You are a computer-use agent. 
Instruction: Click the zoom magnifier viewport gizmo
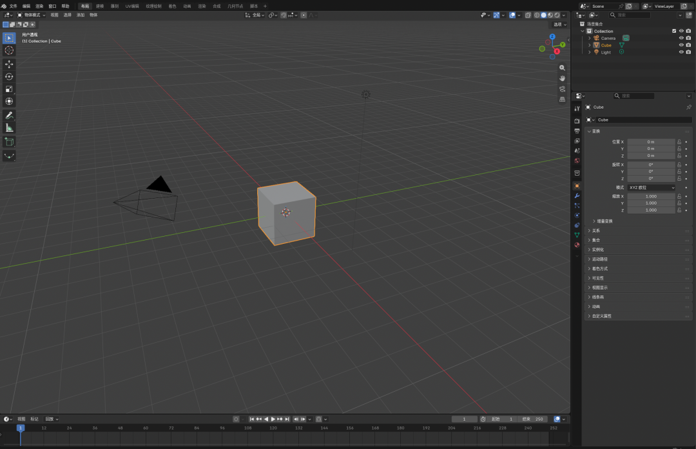[x=562, y=68]
